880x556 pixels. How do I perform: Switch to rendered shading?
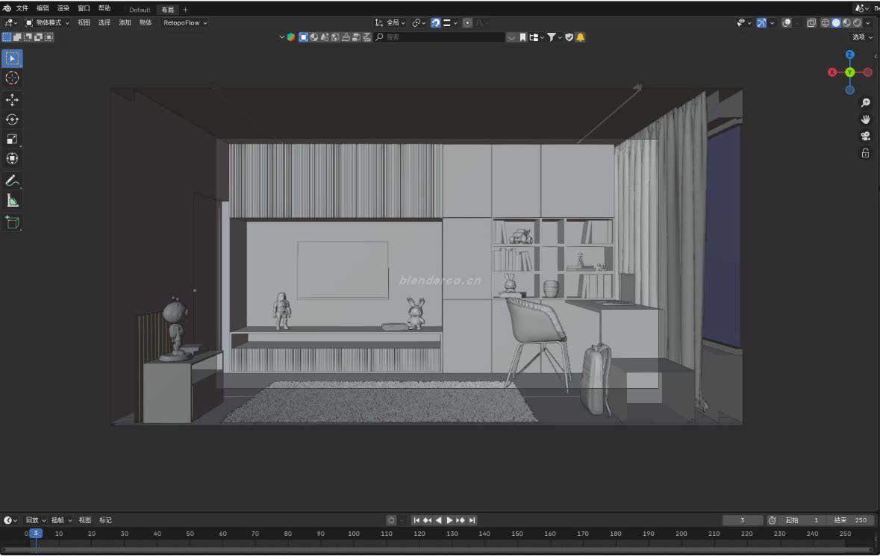tap(857, 23)
